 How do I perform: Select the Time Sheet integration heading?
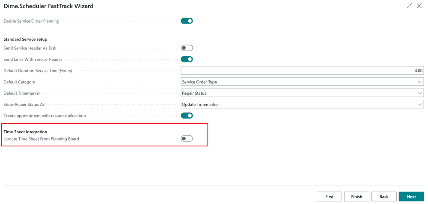coord(25,132)
